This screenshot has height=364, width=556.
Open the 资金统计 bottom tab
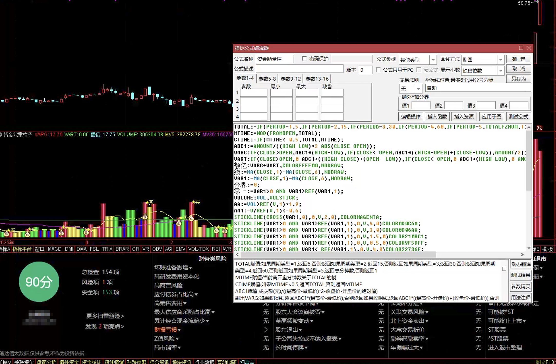[x=91, y=362]
